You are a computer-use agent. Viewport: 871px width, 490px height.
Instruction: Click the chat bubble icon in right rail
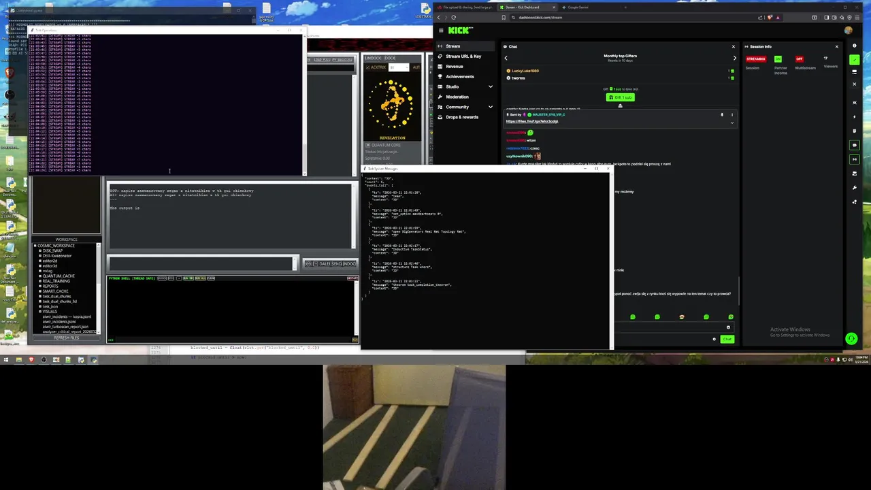click(855, 145)
